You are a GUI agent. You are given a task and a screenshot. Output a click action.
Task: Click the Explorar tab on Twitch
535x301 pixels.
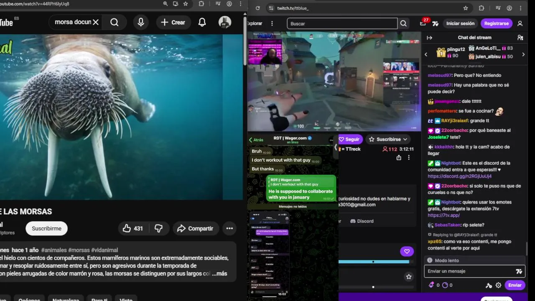click(x=255, y=23)
